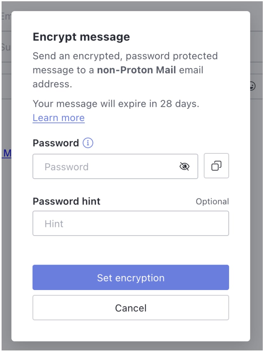Select the emoji icon behind the dialog
This screenshot has height=353, width=265.
(253, 86)
